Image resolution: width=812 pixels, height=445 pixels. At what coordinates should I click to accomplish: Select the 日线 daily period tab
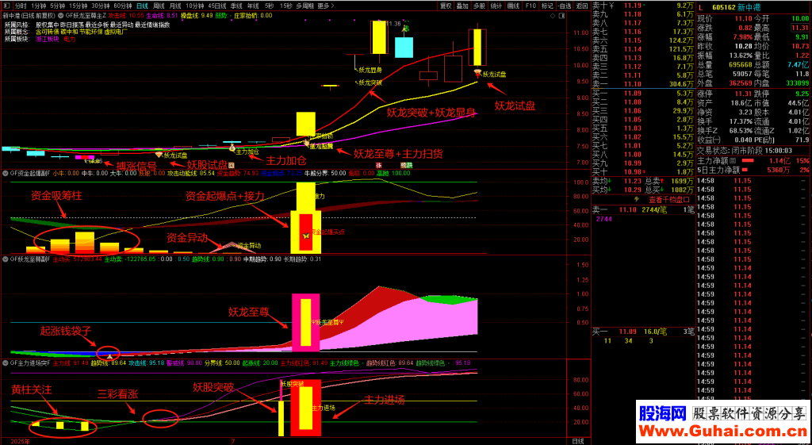point(143,6)
